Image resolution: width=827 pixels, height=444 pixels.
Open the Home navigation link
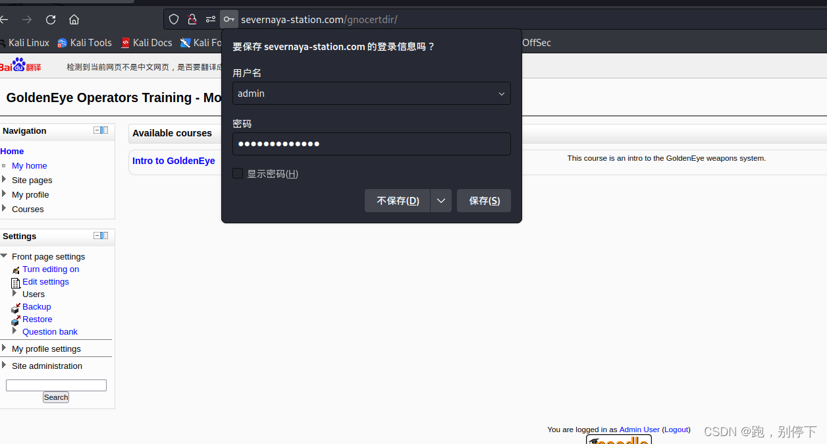[12, 152]
